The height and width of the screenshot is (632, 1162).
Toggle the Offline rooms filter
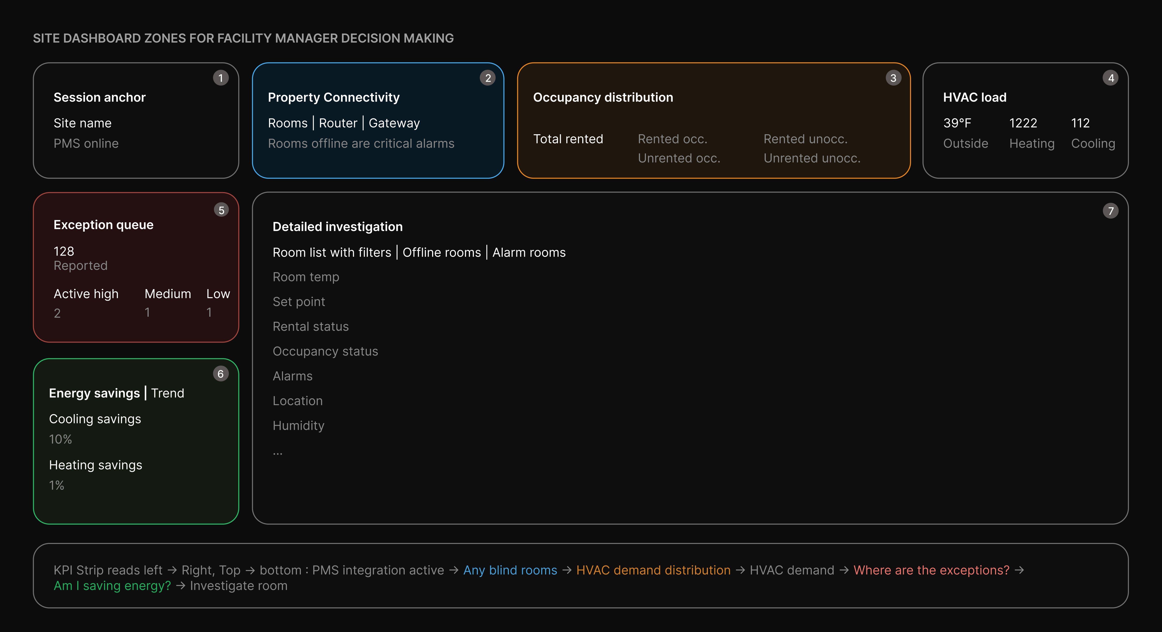442,252
